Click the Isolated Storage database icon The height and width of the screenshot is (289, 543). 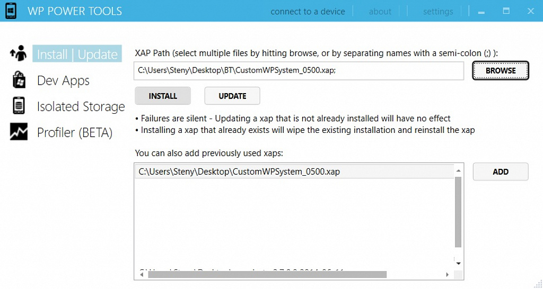pyautogui.click(x=19, y=106)
